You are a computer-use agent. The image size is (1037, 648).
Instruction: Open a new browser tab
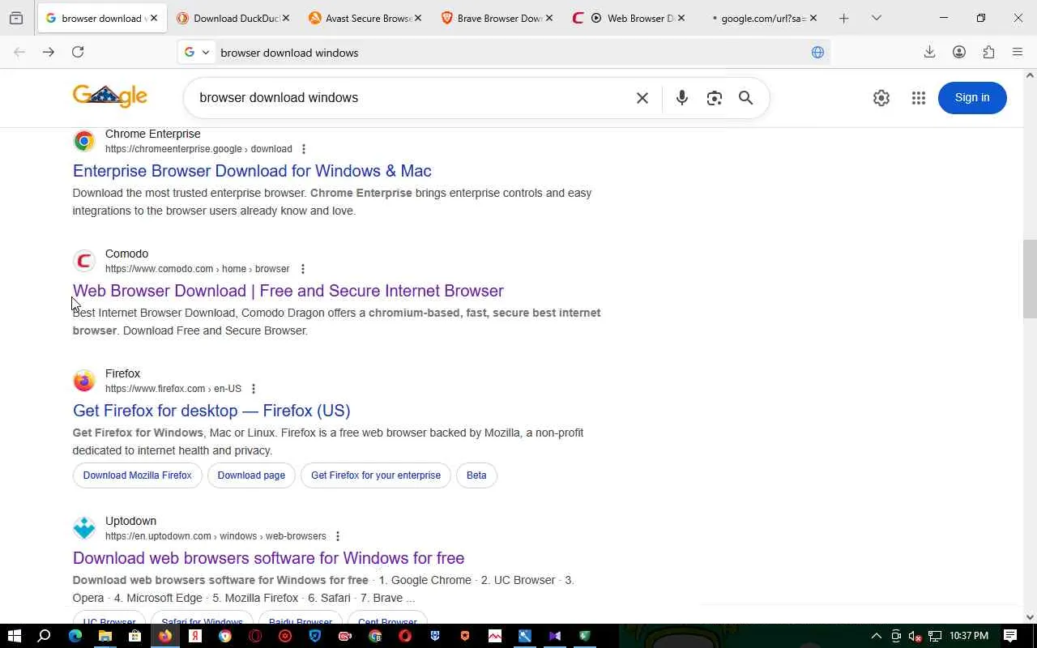(844, 18)
